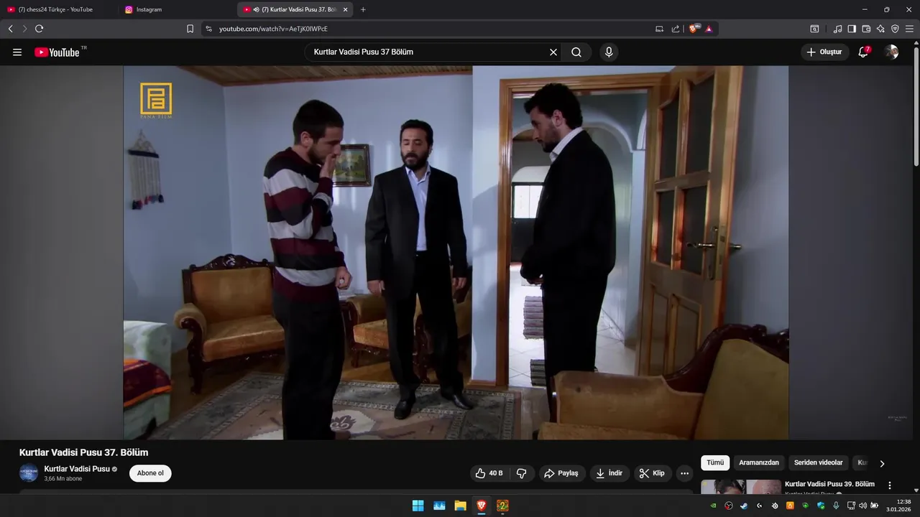920x517 pixels.
Task: Open more actions three-dot menu
Action: [684, 473]
